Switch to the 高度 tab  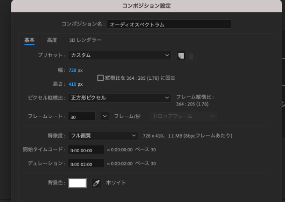pos(52,40)
